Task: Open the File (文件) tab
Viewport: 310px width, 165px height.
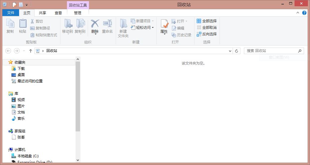Action: coord(11,13)
